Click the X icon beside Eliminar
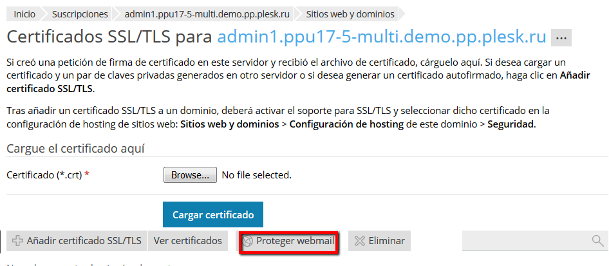Image resolution: width=609 pixels, height=266 pixels. [360, 241]
